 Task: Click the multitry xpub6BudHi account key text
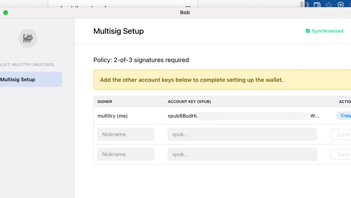click(x=183, y=116)
